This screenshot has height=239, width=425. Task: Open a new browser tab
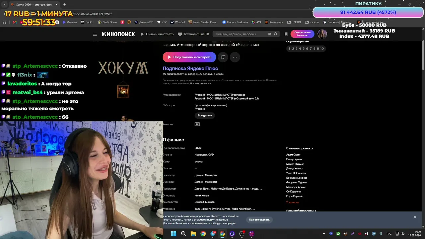click(64, 4)
